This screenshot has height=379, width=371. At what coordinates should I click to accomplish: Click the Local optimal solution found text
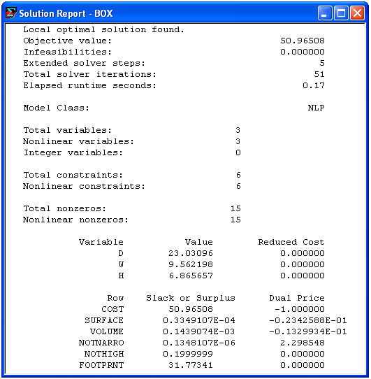pos(104,29)
